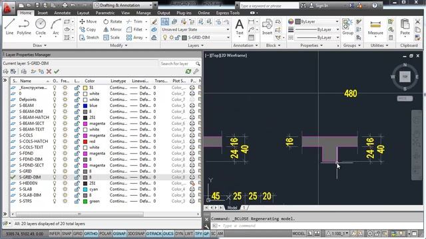Click the settings wrench icon in Layer Manager
This screenshot has height=239, width=426.
click(x=196, y=72)
